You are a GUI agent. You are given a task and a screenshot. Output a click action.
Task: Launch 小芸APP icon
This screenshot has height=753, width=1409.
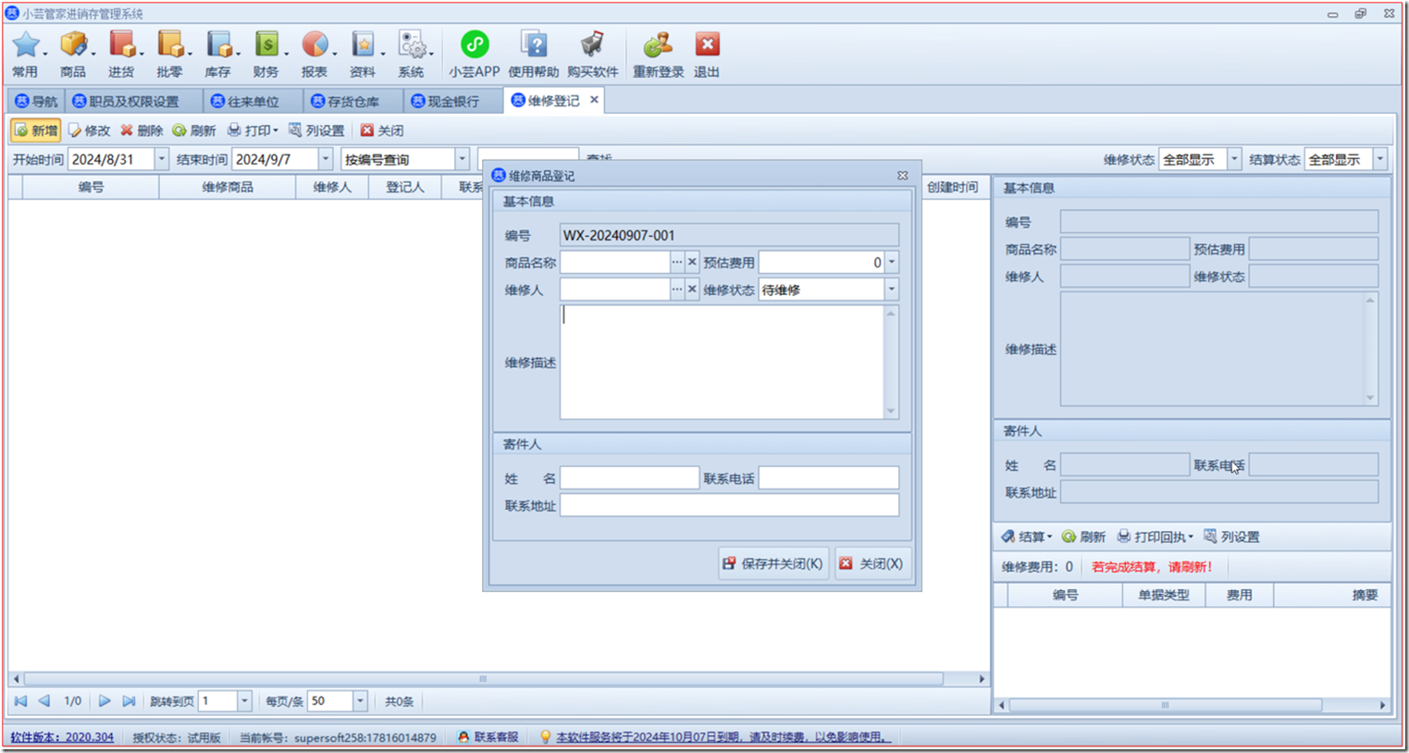click(475, 55)
